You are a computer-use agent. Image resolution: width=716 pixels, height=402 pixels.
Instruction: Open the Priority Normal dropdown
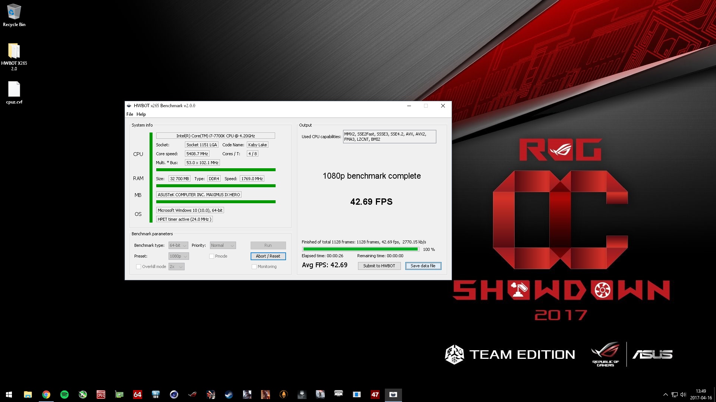[x=223, y=245]
